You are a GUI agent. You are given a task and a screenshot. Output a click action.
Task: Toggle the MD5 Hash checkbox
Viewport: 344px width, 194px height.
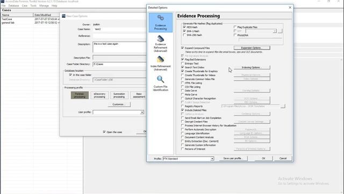pyautogui.click(x=184, y=27)
